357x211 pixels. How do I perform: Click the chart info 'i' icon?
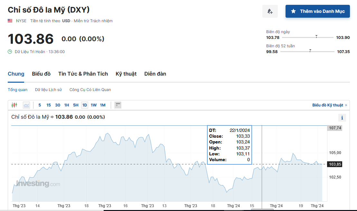click(x=342, y=118)
